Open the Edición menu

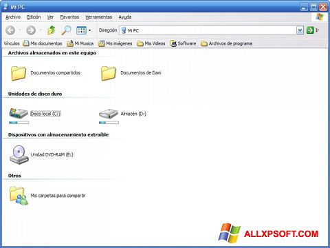(34, 17)
